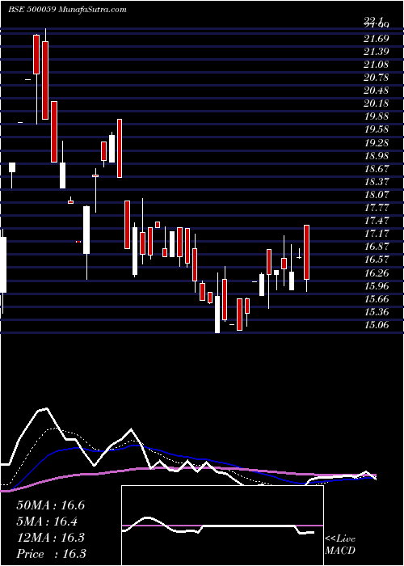This screenshot has height=566, width=404.
Task: Select the 20.18 price axis label
Action: (377, 103)
